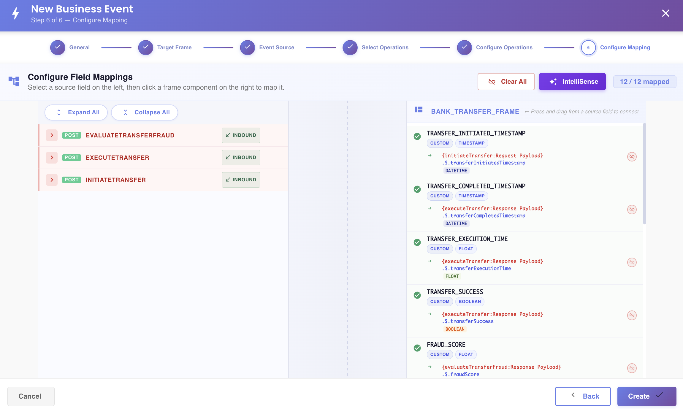Close the New Business Event dialog

[x=665, y=13]
